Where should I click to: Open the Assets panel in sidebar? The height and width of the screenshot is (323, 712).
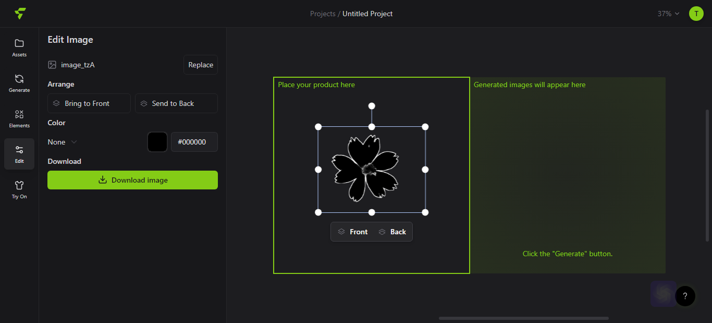pos(19,47)
